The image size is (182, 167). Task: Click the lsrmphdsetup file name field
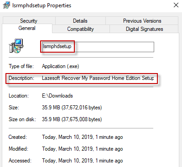point(98,47)
